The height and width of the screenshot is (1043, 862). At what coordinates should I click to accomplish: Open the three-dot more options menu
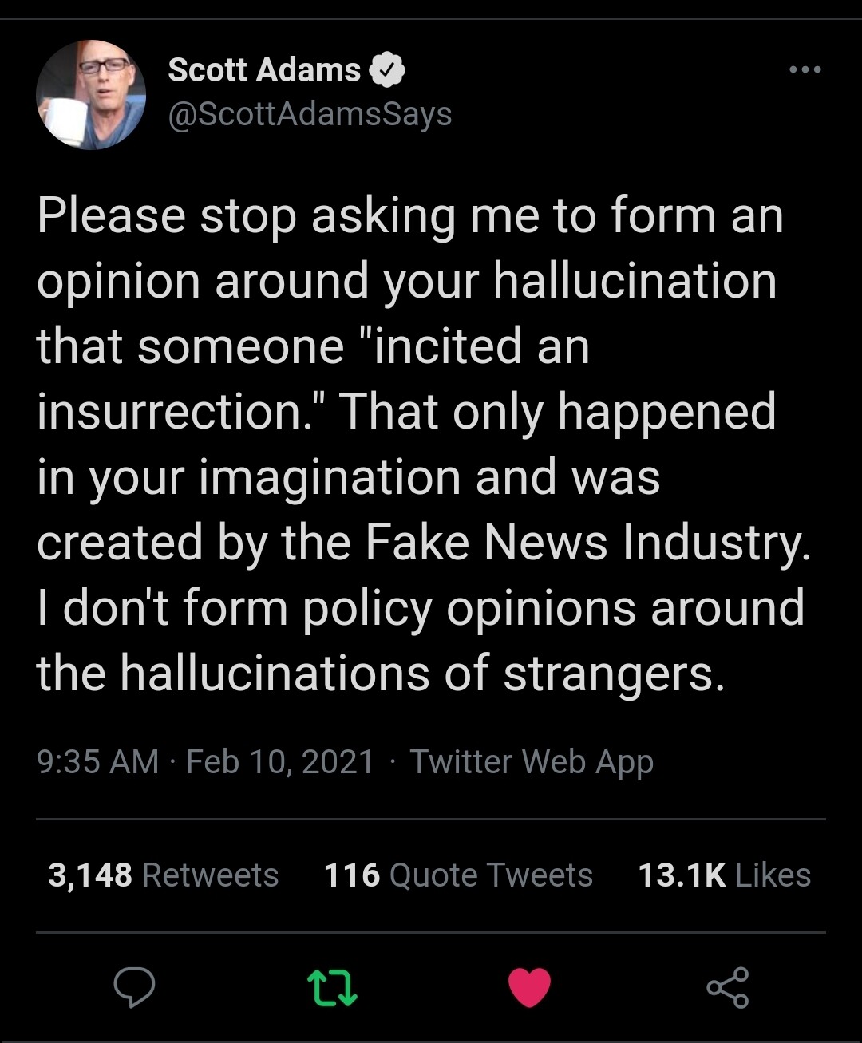tap(805, 70)
